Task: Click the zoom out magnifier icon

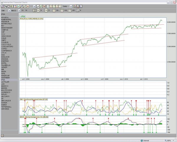Action: [x=24, y=6]
